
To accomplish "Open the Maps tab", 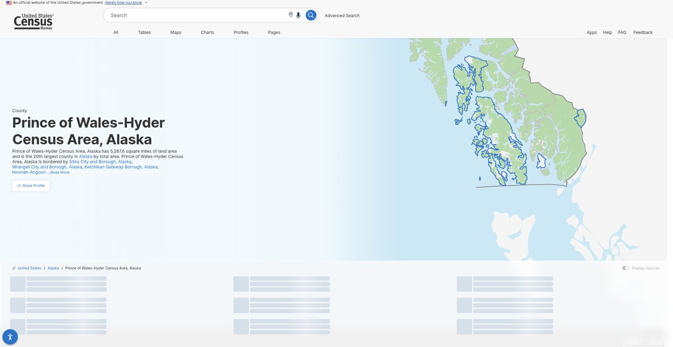I will (x=176, y=32).
